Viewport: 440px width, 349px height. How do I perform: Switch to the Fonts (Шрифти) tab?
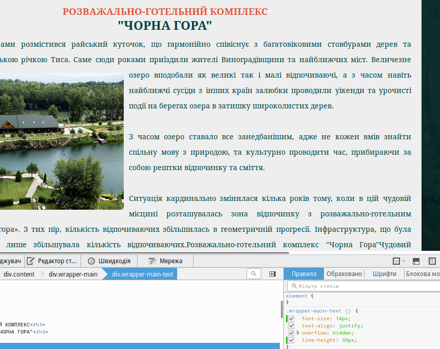click(x=384, y=274)
